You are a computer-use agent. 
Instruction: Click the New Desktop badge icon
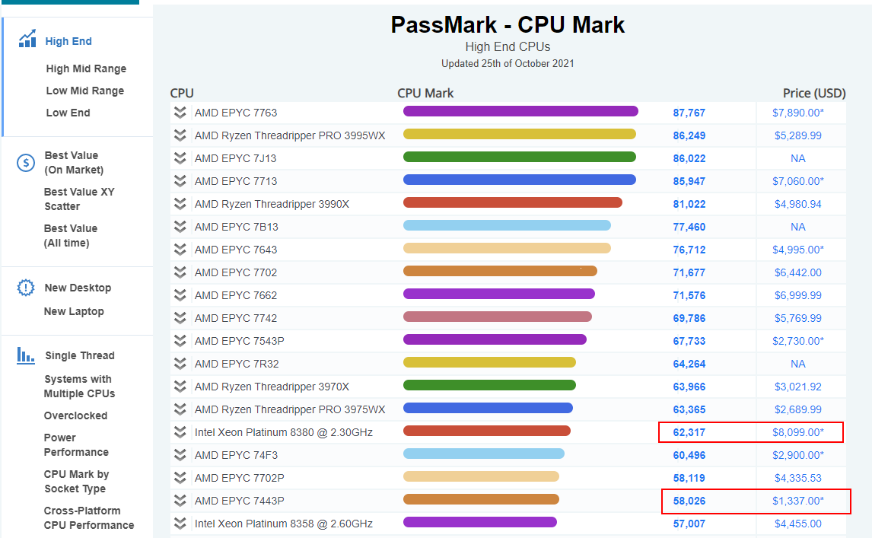click(x=26, y=288)
